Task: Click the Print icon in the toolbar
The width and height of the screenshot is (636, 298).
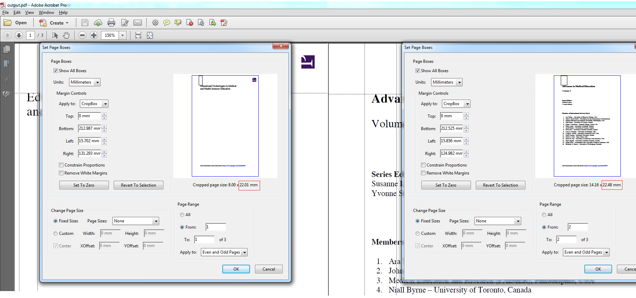Action: pyautogui.click(x=111, y=23)
